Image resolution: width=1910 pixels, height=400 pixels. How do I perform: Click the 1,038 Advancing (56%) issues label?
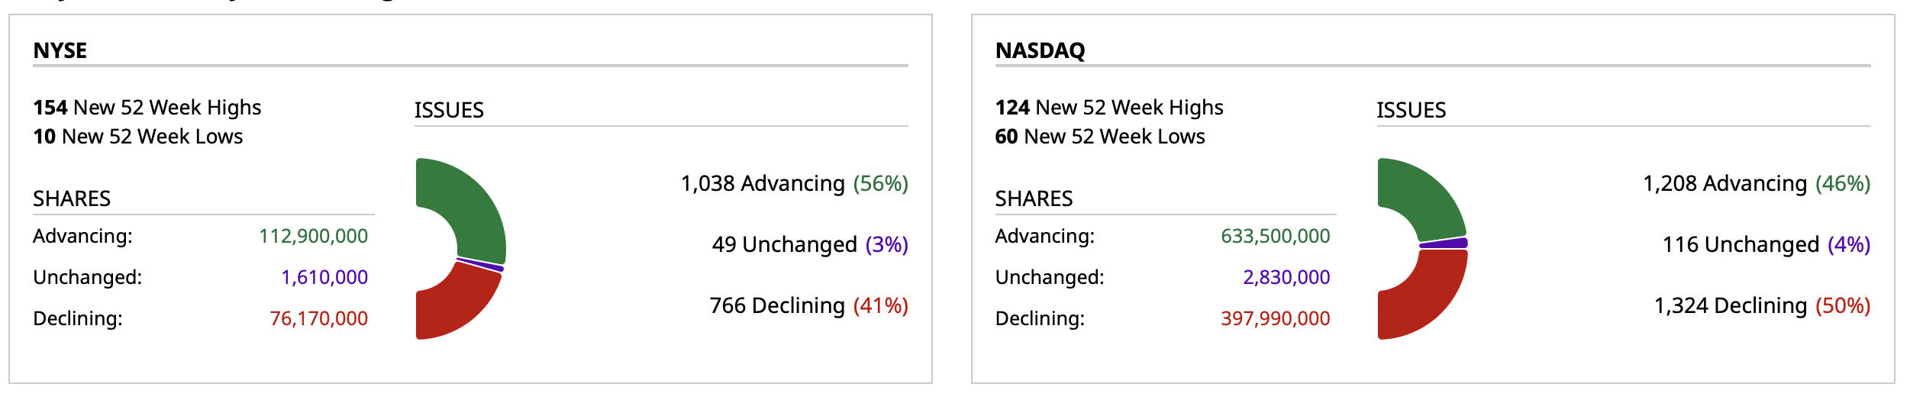pyautogui.click(x=794, y=184)
